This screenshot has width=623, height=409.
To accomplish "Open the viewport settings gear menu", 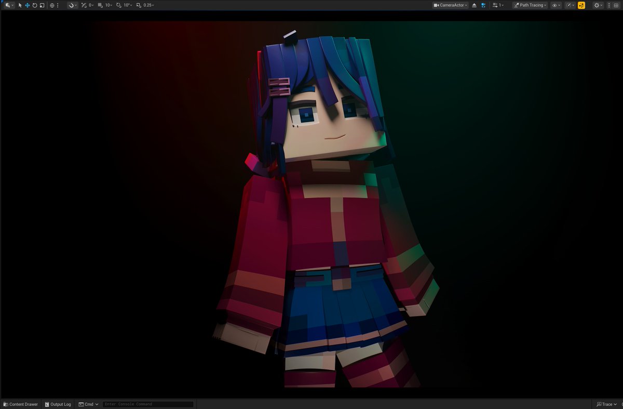I will 599,5.
